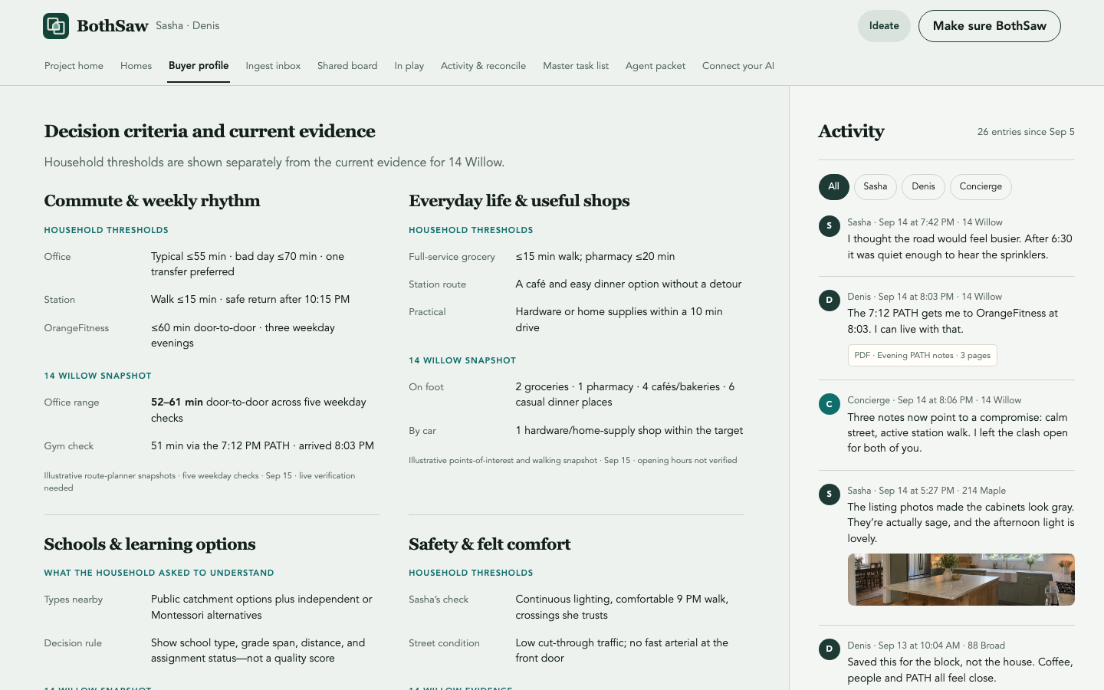The width and height of the screenshot is (1104, 690).
Task: Open the Project home tab
Action: click(x=74, y=66)
